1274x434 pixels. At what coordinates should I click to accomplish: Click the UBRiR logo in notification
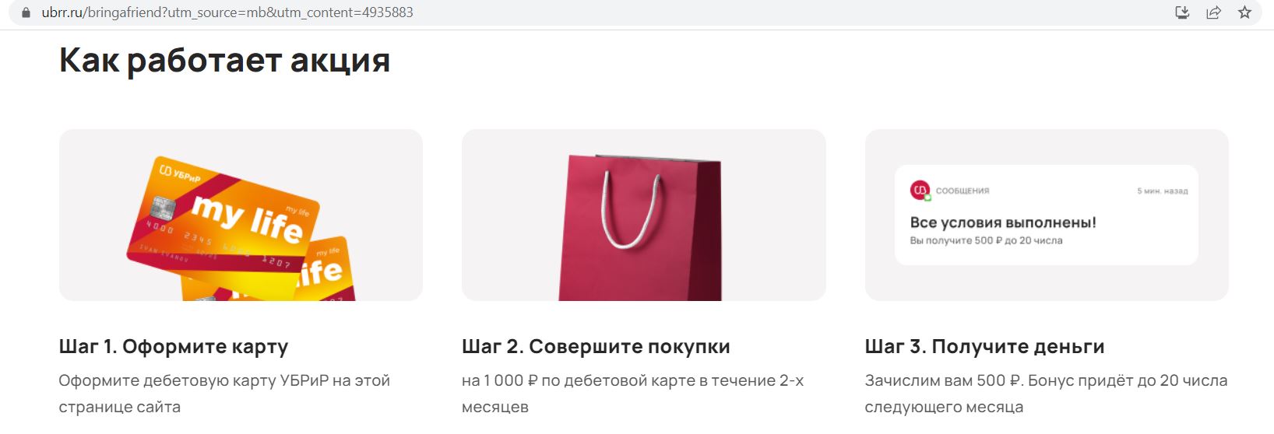(x=920, y=191)
